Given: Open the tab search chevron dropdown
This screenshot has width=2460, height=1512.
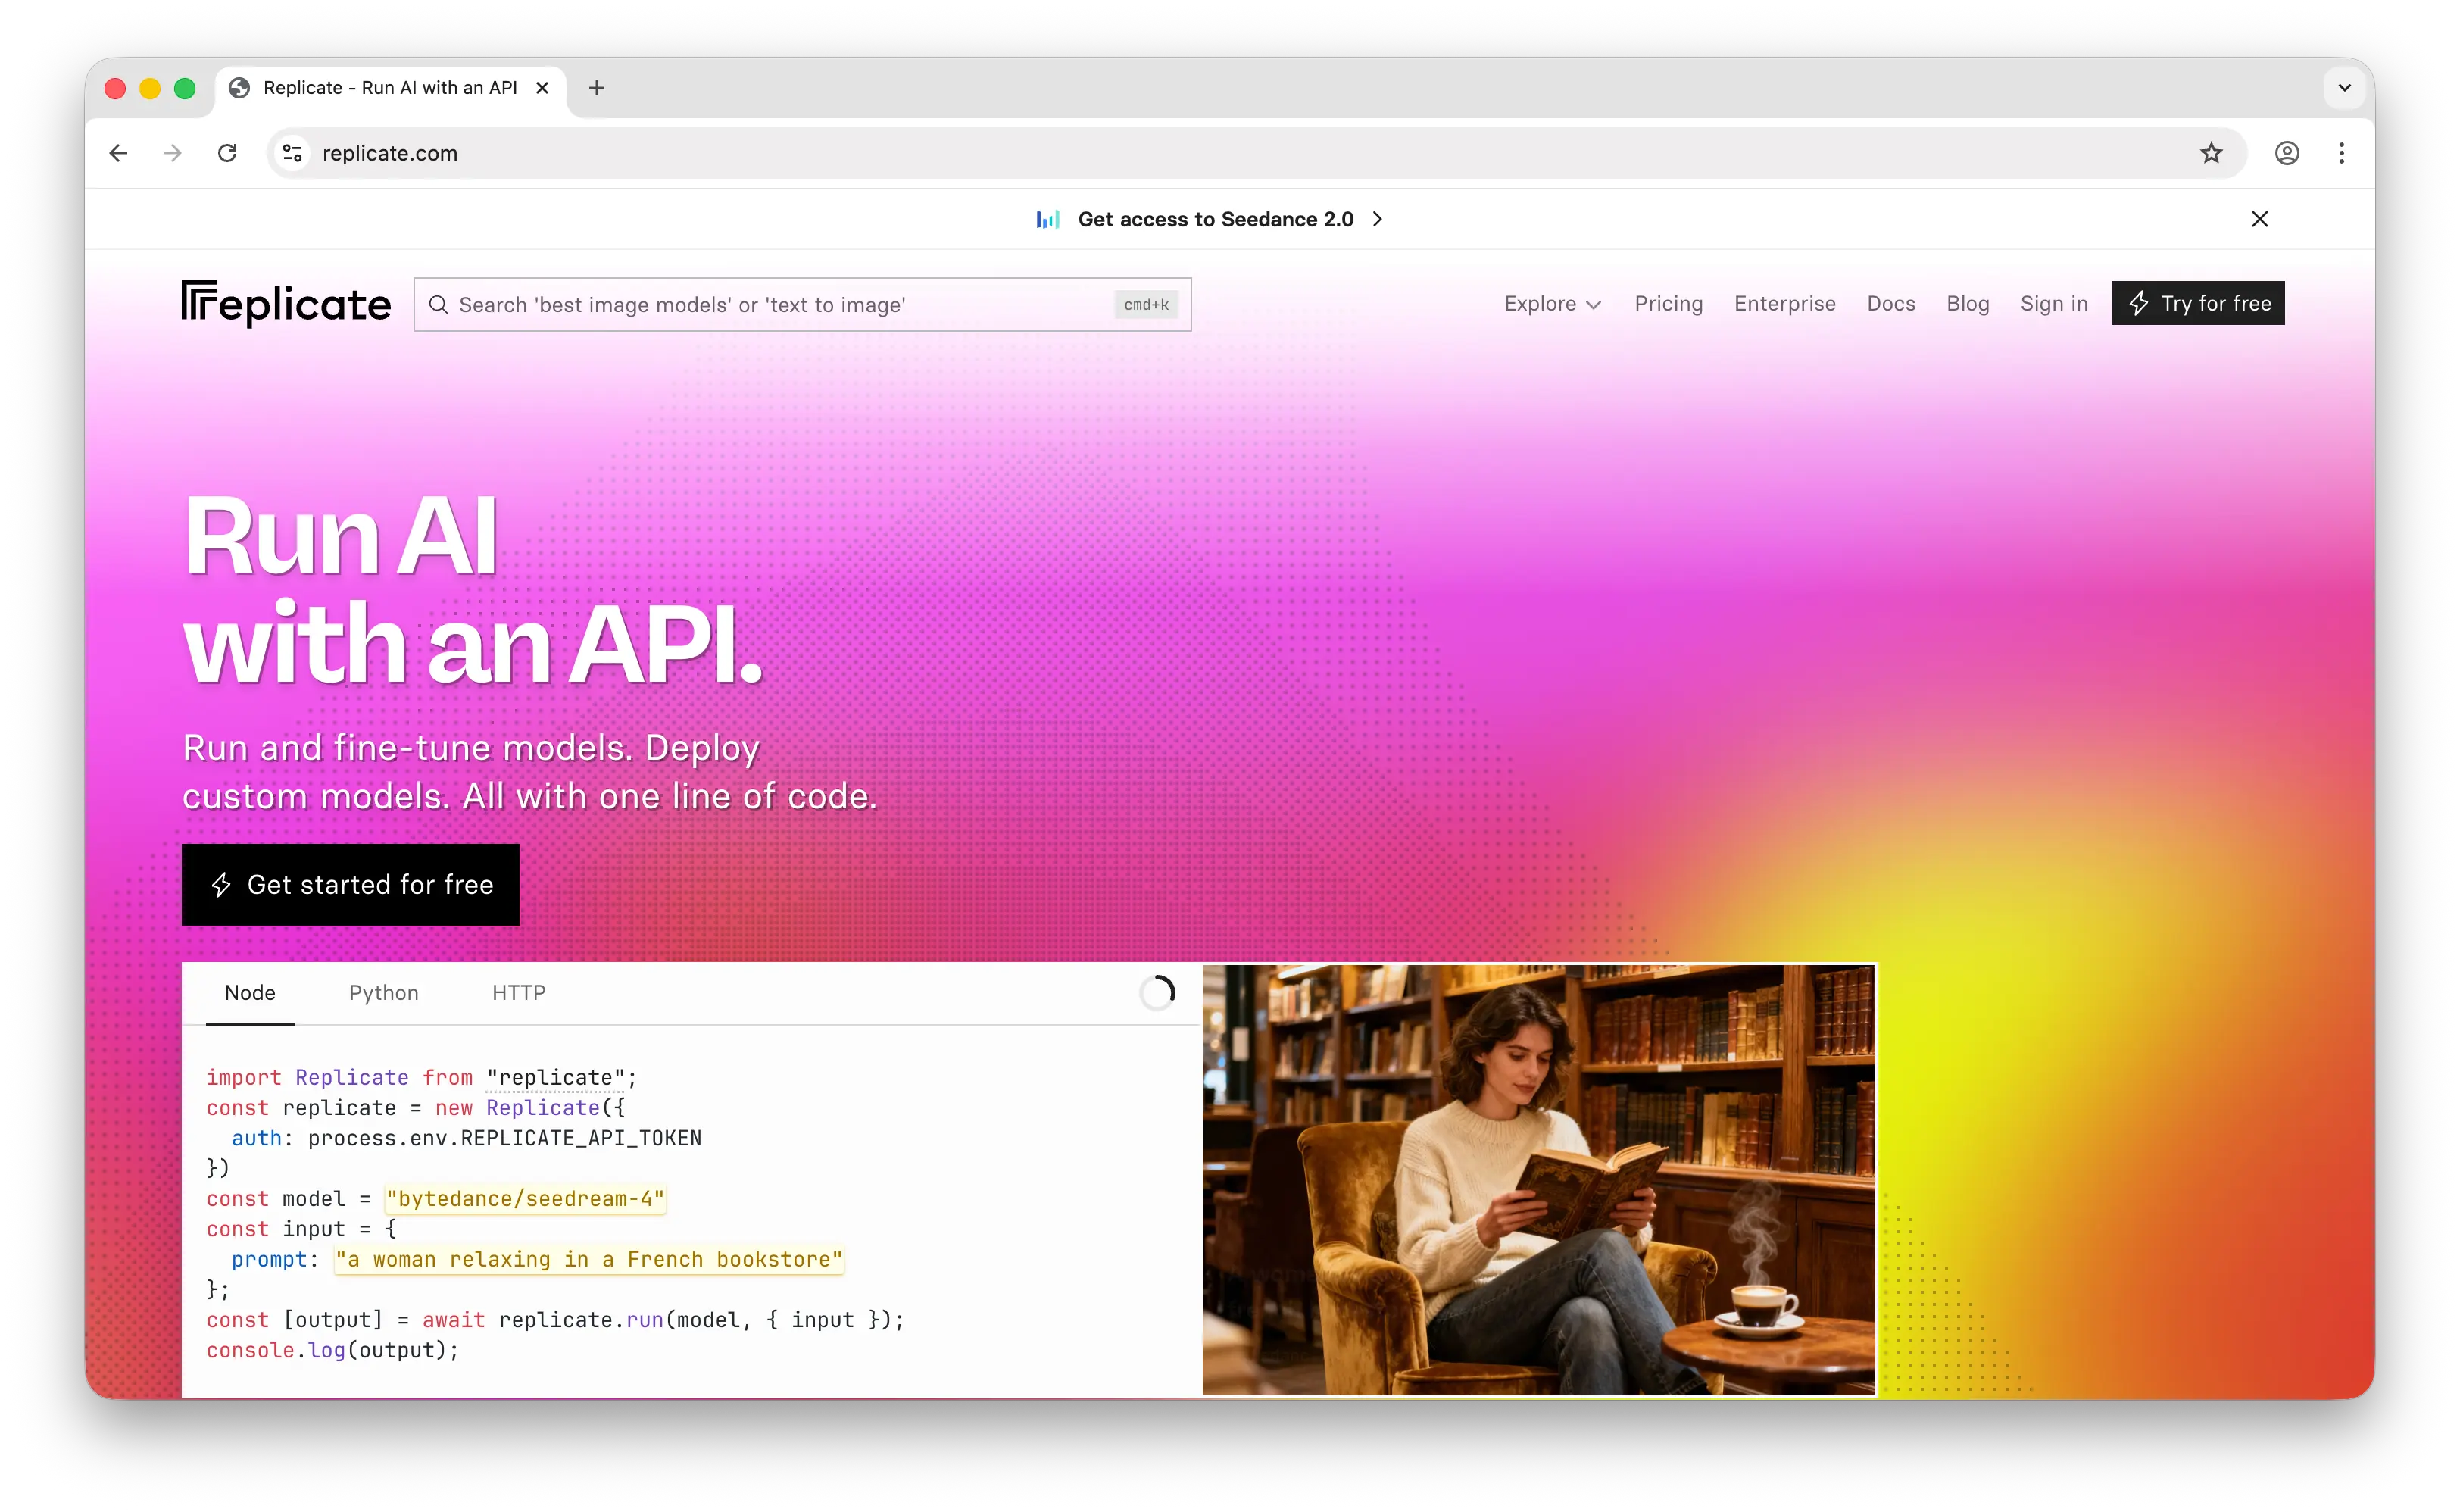Looking at the screenshot, I should [x=2344, y=88].
